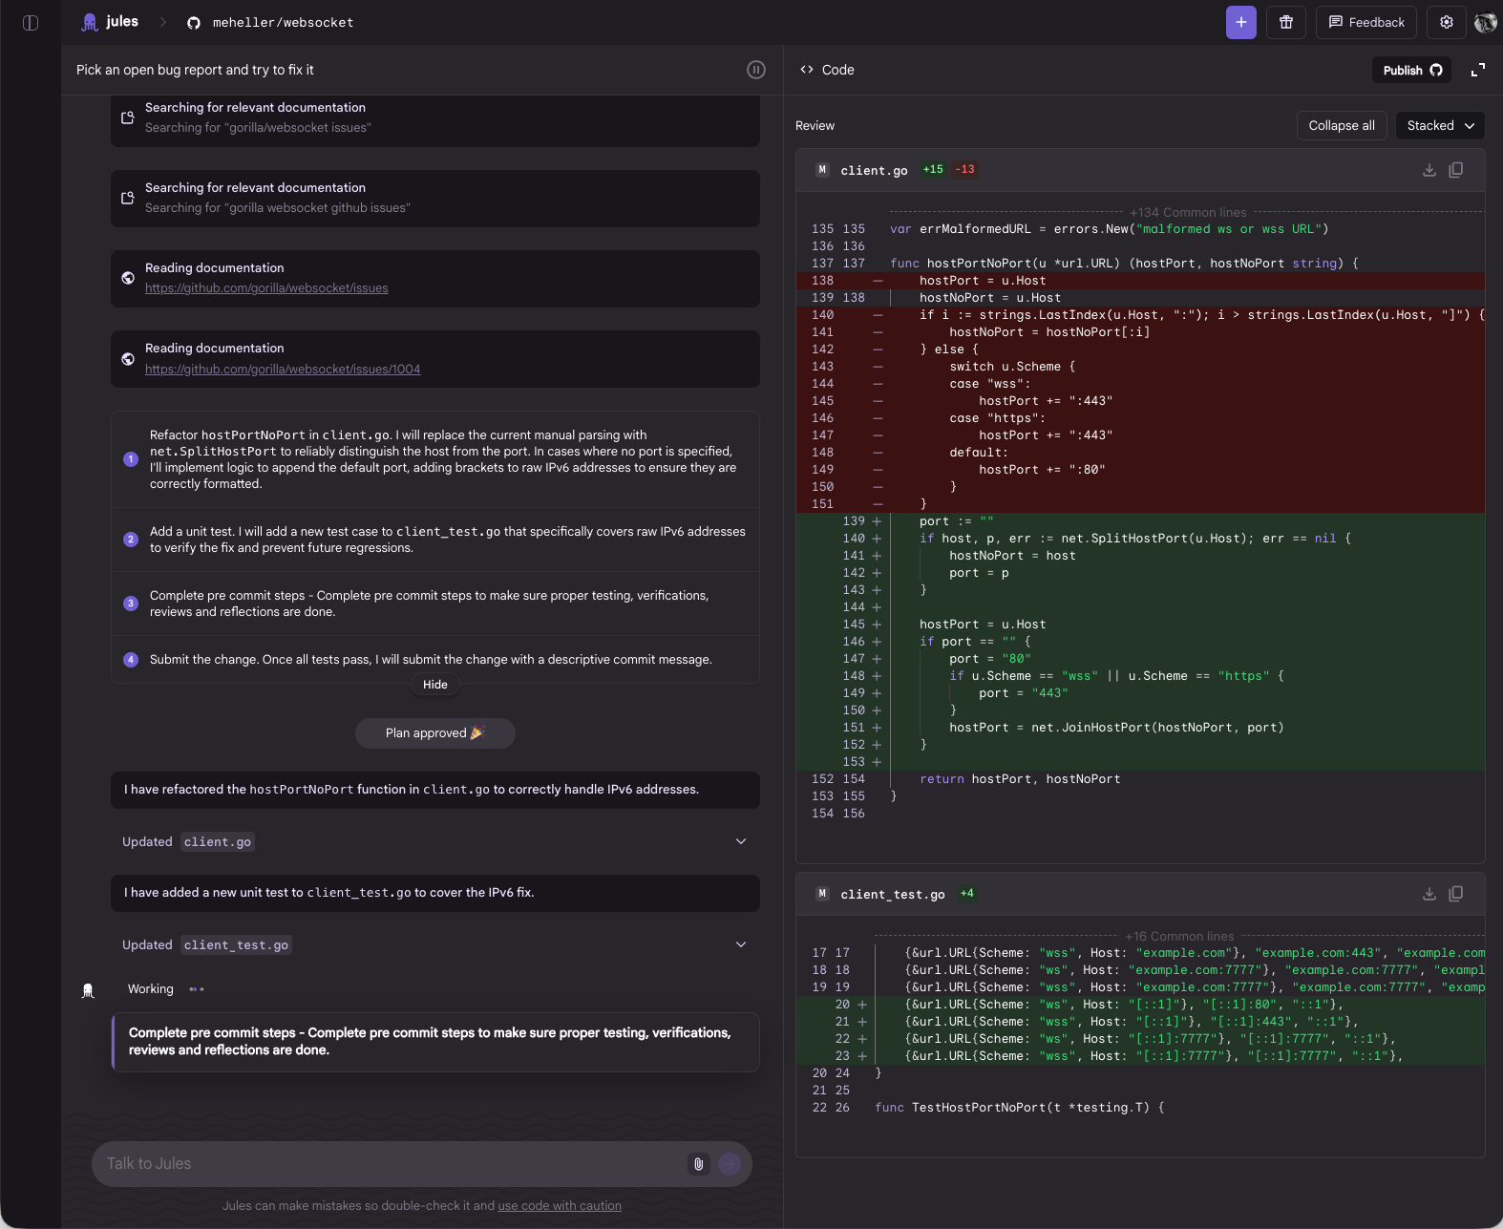Image resolution: width=1503 pixels, height=1229 pixels.
Task: Pause the running task
Action: [x=755, y=70]
